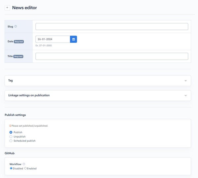Set Workflow to Disabled
Image resolution: width=198 pixels, height=178 pixels.
tap(11, 168)
